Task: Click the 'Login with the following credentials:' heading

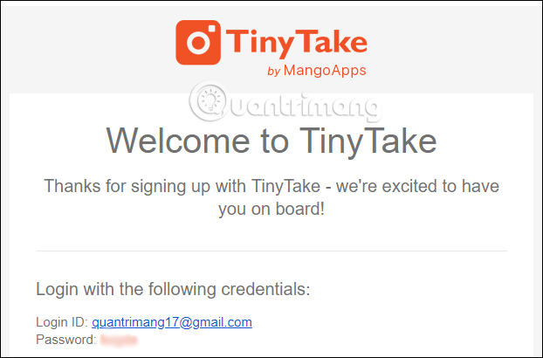Action: (x=173, y=289)
